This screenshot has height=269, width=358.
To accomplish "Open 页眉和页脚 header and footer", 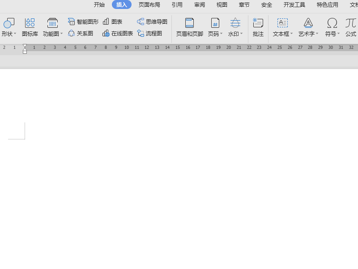I will [189, 27].
